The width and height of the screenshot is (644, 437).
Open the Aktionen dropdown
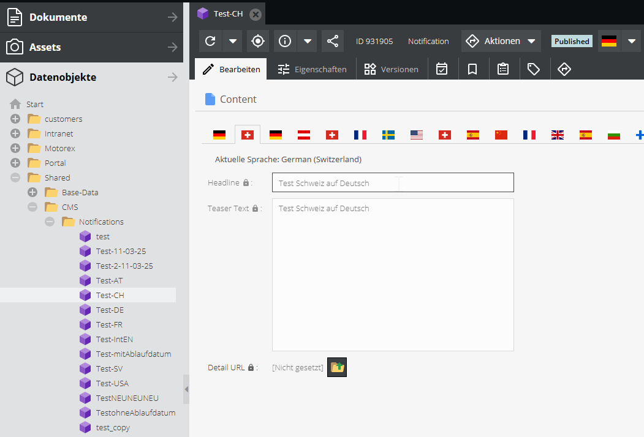501,41
